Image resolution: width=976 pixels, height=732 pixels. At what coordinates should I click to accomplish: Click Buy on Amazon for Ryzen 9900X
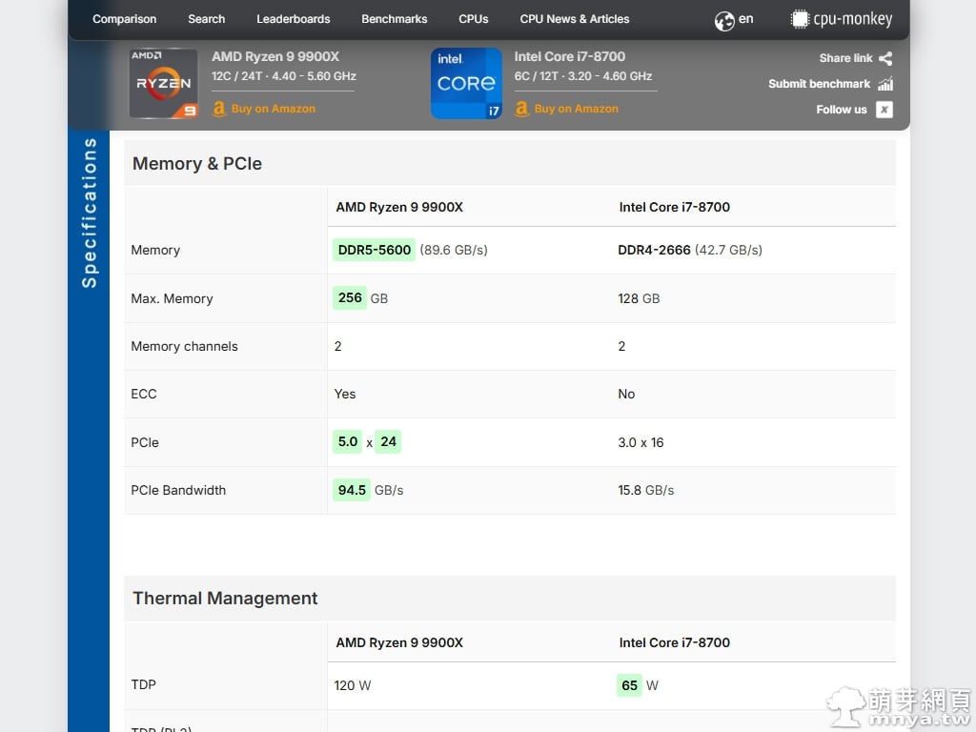pos(273,109)
